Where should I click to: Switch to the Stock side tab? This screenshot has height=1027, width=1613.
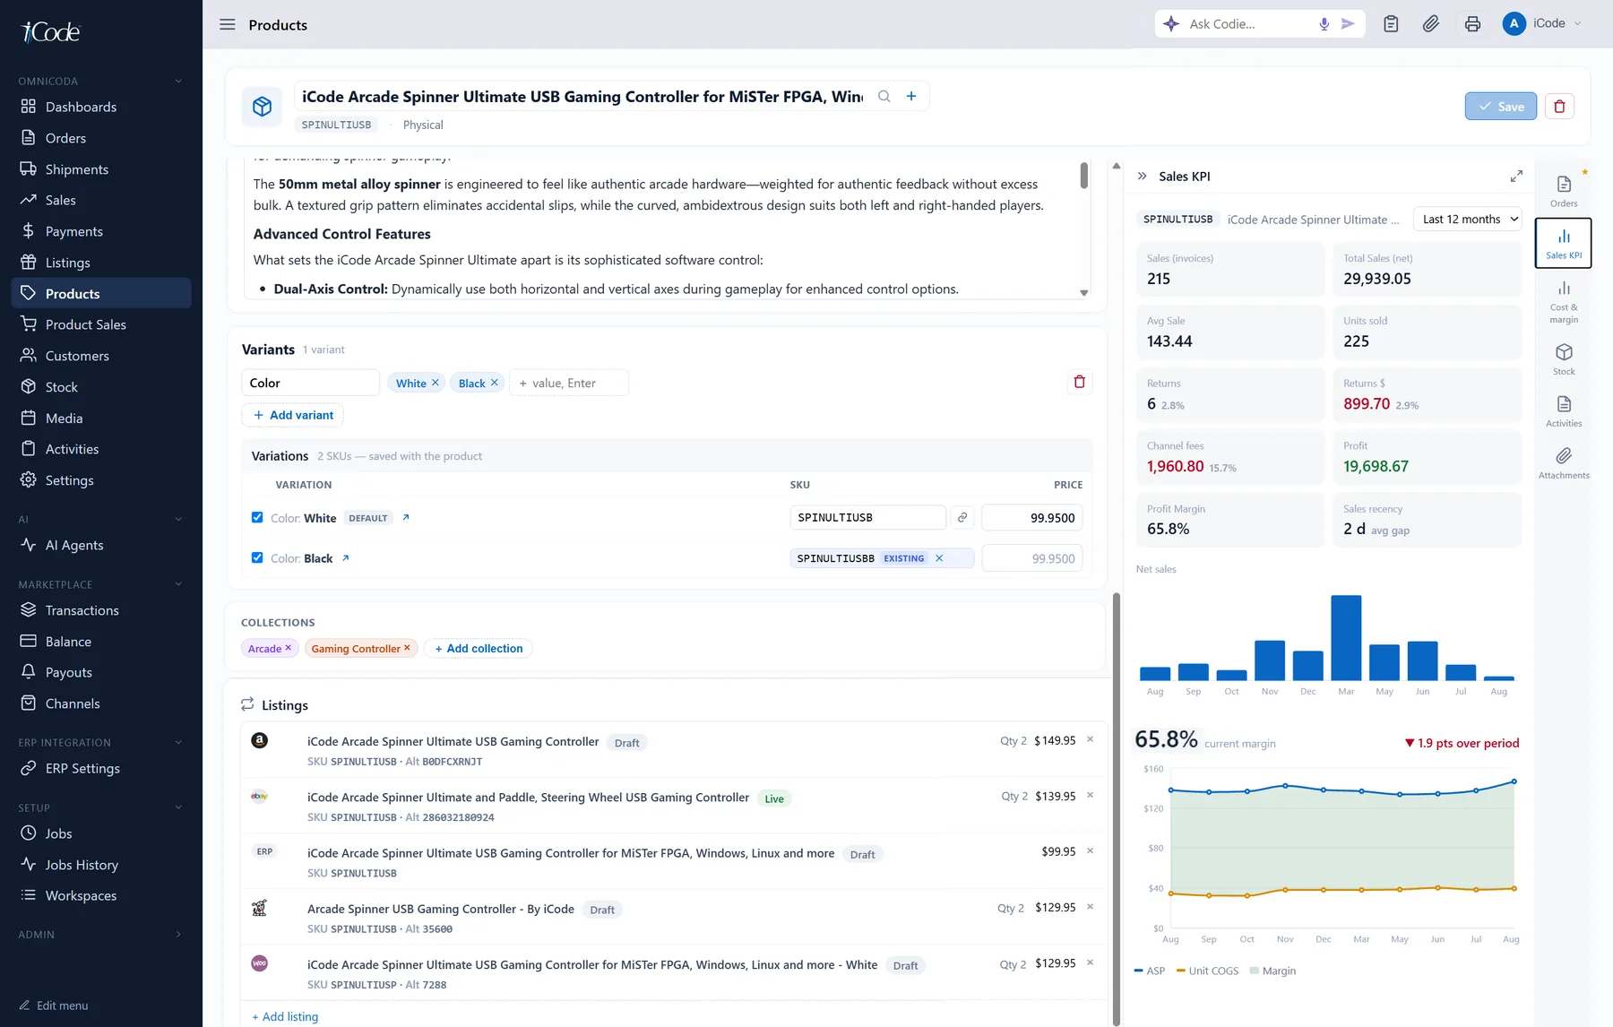point(1564,359)
